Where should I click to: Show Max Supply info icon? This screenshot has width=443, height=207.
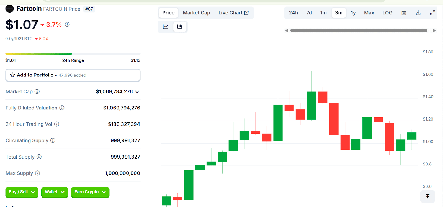click(37, 173)
